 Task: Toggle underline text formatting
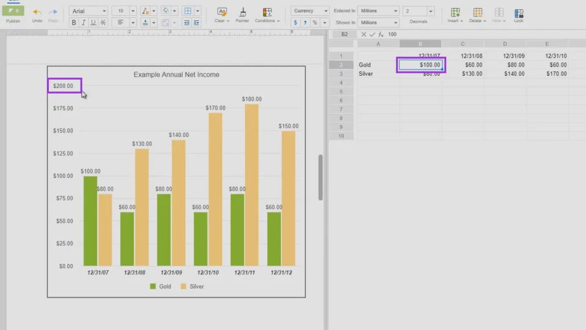point(93,23)
